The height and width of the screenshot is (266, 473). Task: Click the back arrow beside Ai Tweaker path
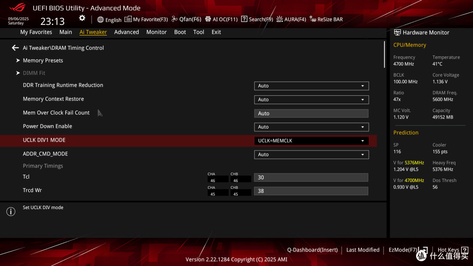(15, 48)
